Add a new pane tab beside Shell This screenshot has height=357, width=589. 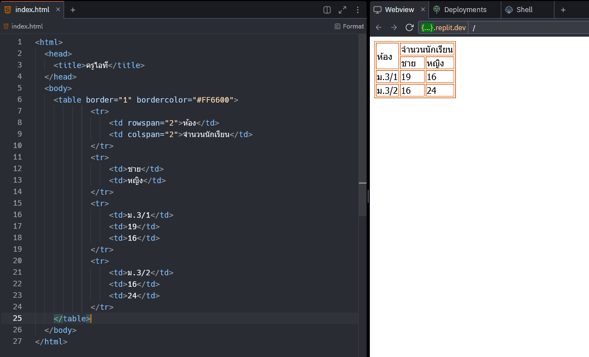point(563,10)
